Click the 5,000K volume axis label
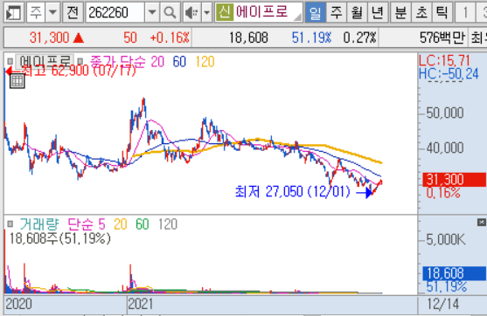 (446, 239)
